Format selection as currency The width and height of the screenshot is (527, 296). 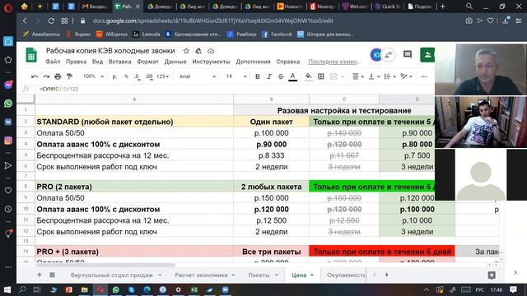click(x=114, y=76)
